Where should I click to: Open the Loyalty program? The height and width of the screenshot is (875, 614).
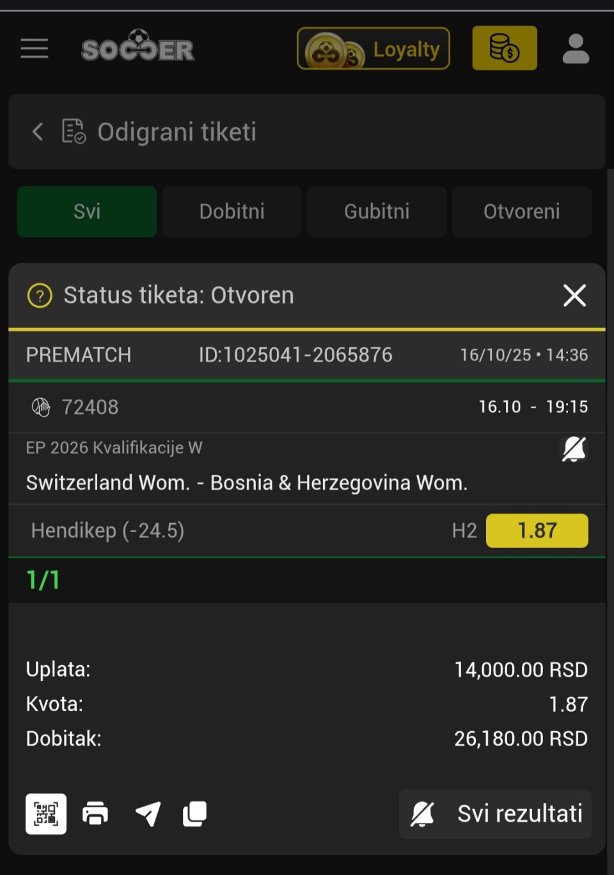point(374,49)
